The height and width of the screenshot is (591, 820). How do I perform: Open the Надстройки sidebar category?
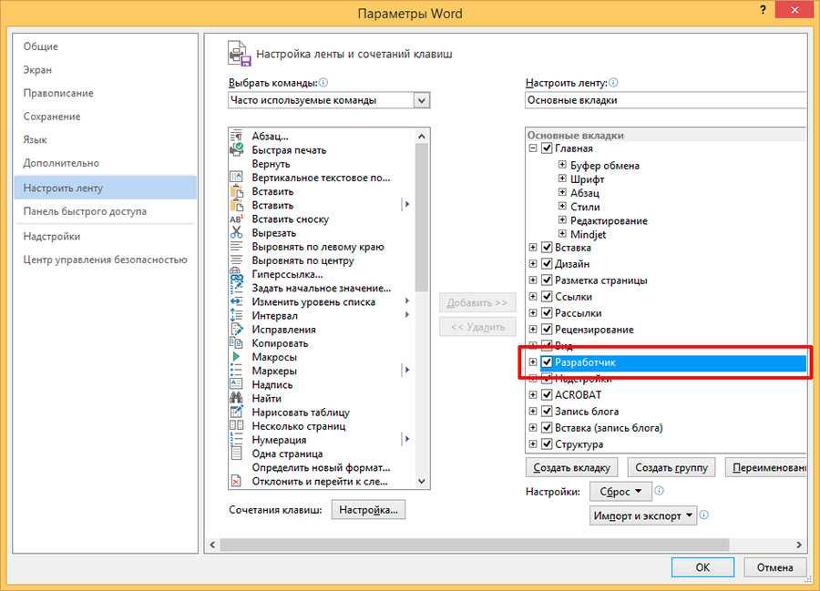105,237
